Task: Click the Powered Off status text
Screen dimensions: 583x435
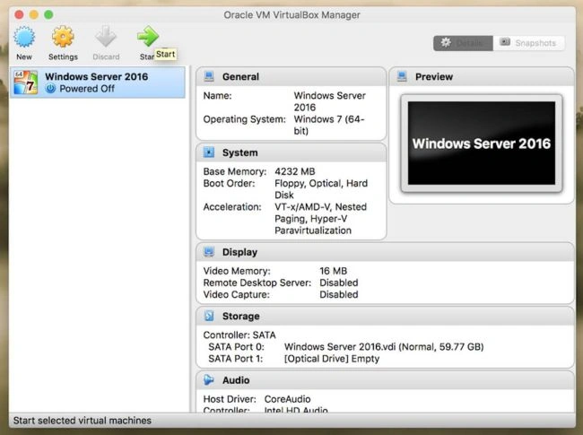Action: (x=87, y=89)
